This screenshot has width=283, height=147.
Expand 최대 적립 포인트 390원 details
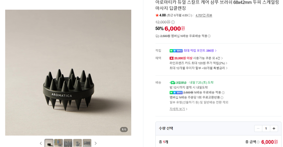click(x=200, y=51)
